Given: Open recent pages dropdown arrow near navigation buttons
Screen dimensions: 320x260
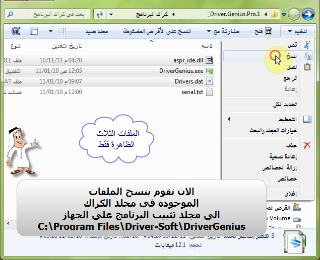Looking at the screenshot, I should [x=284, y=14].
